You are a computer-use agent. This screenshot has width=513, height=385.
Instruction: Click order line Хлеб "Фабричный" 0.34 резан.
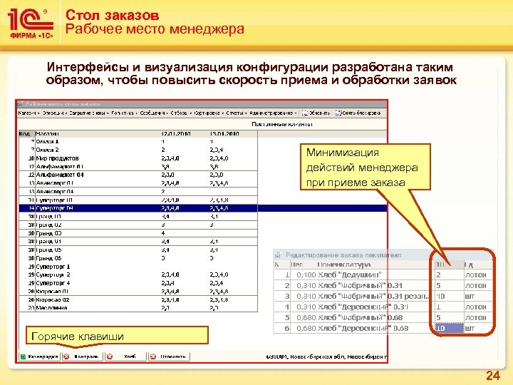373,297
